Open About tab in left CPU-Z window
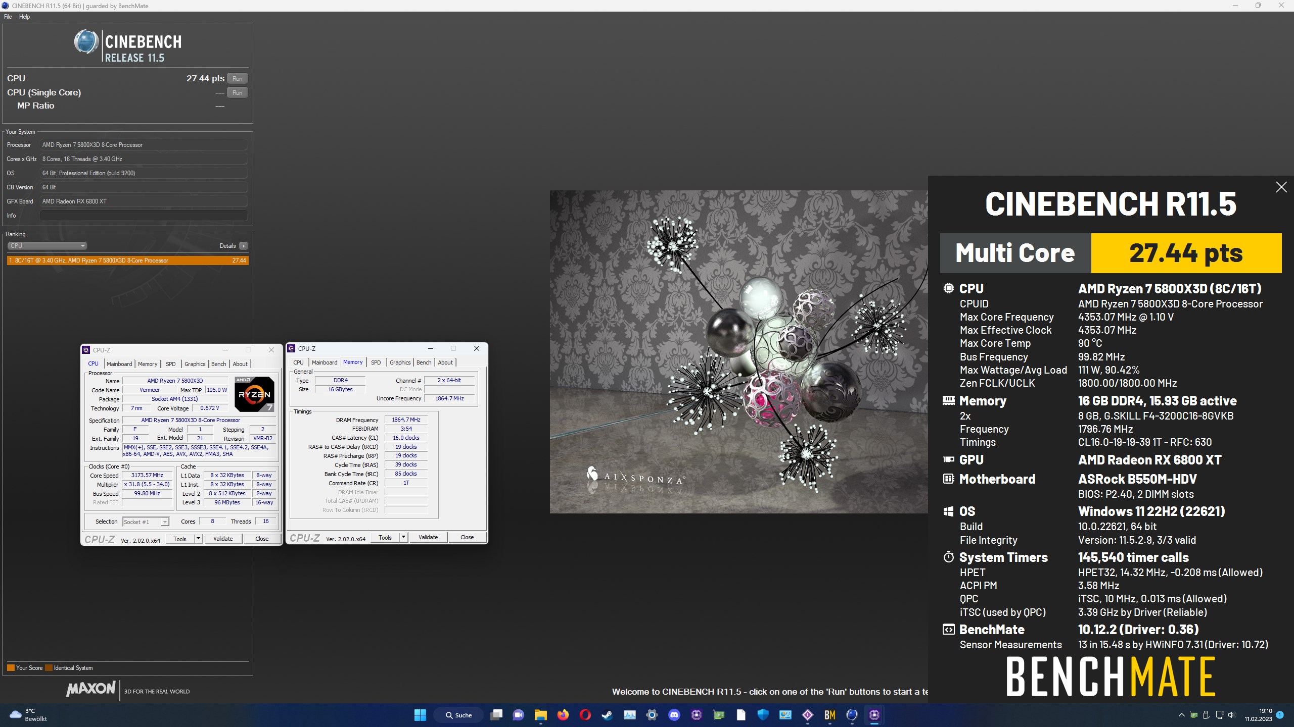The width and height of the screenshot is (1294, 727). click(x=240, y=364)
